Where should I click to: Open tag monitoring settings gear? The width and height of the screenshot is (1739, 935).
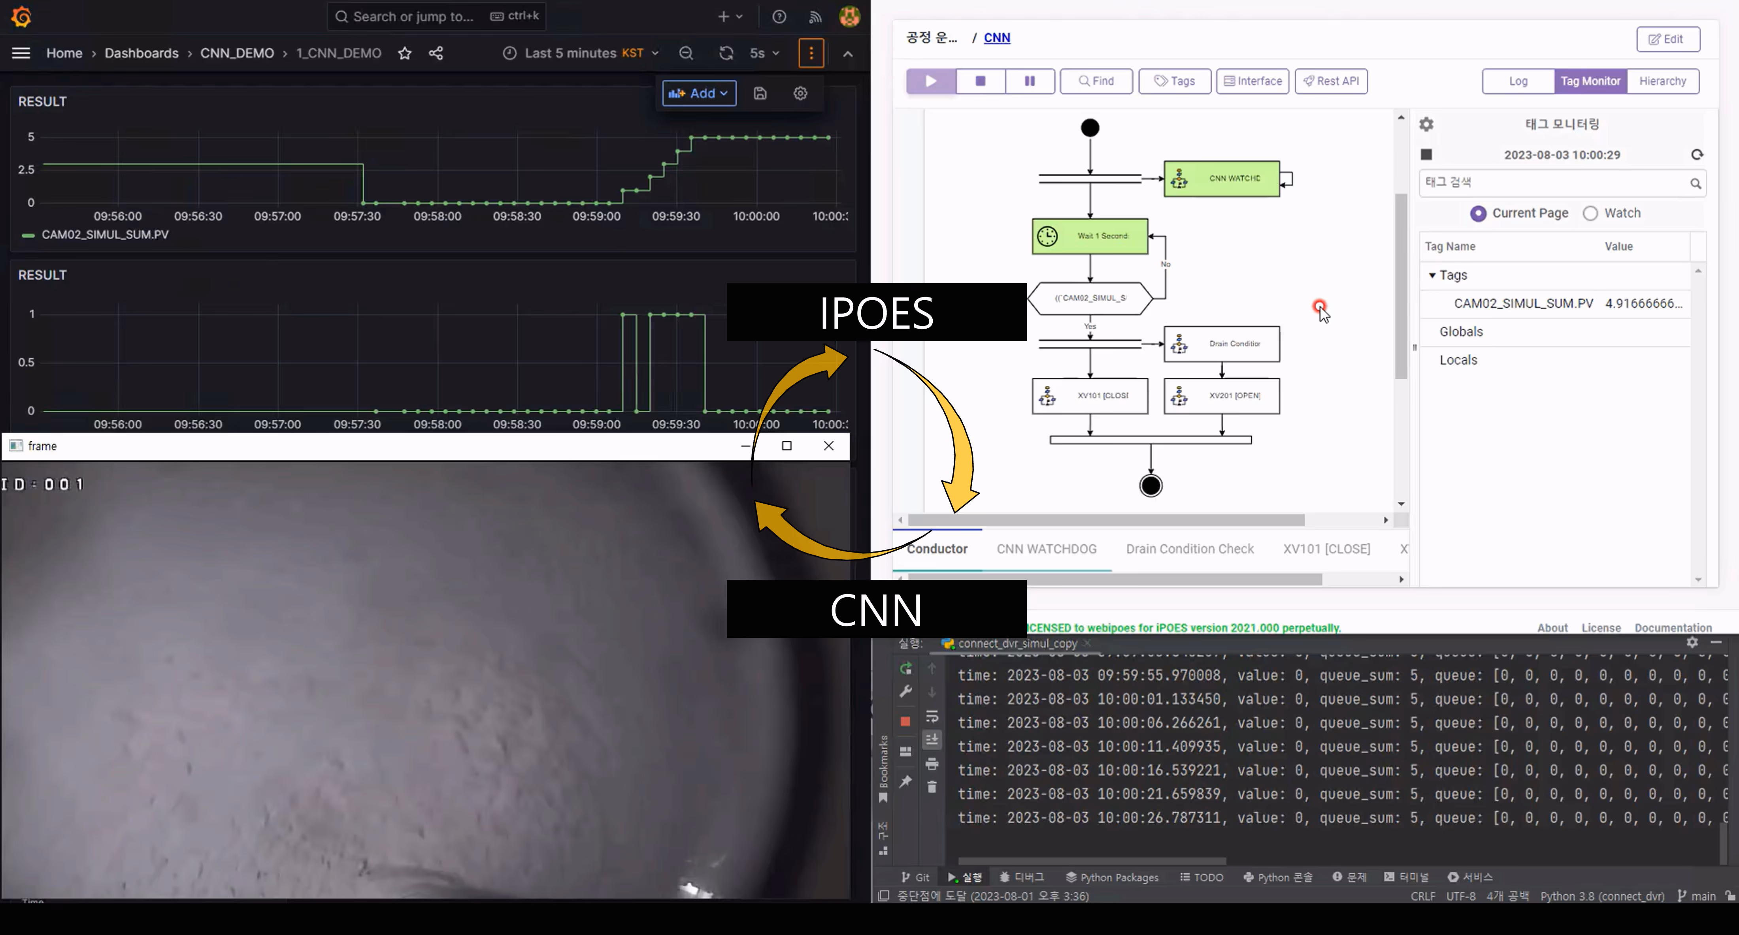point(1426,124)
